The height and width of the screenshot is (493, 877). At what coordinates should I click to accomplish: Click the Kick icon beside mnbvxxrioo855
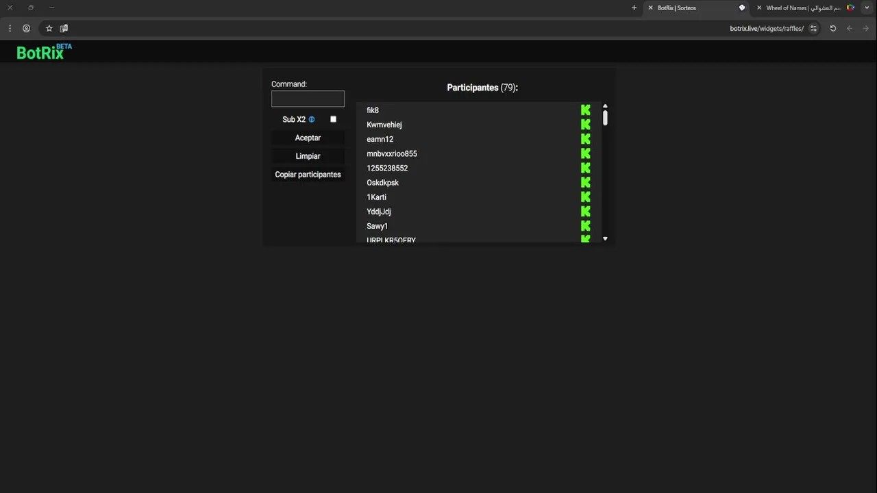click(586, 153)
